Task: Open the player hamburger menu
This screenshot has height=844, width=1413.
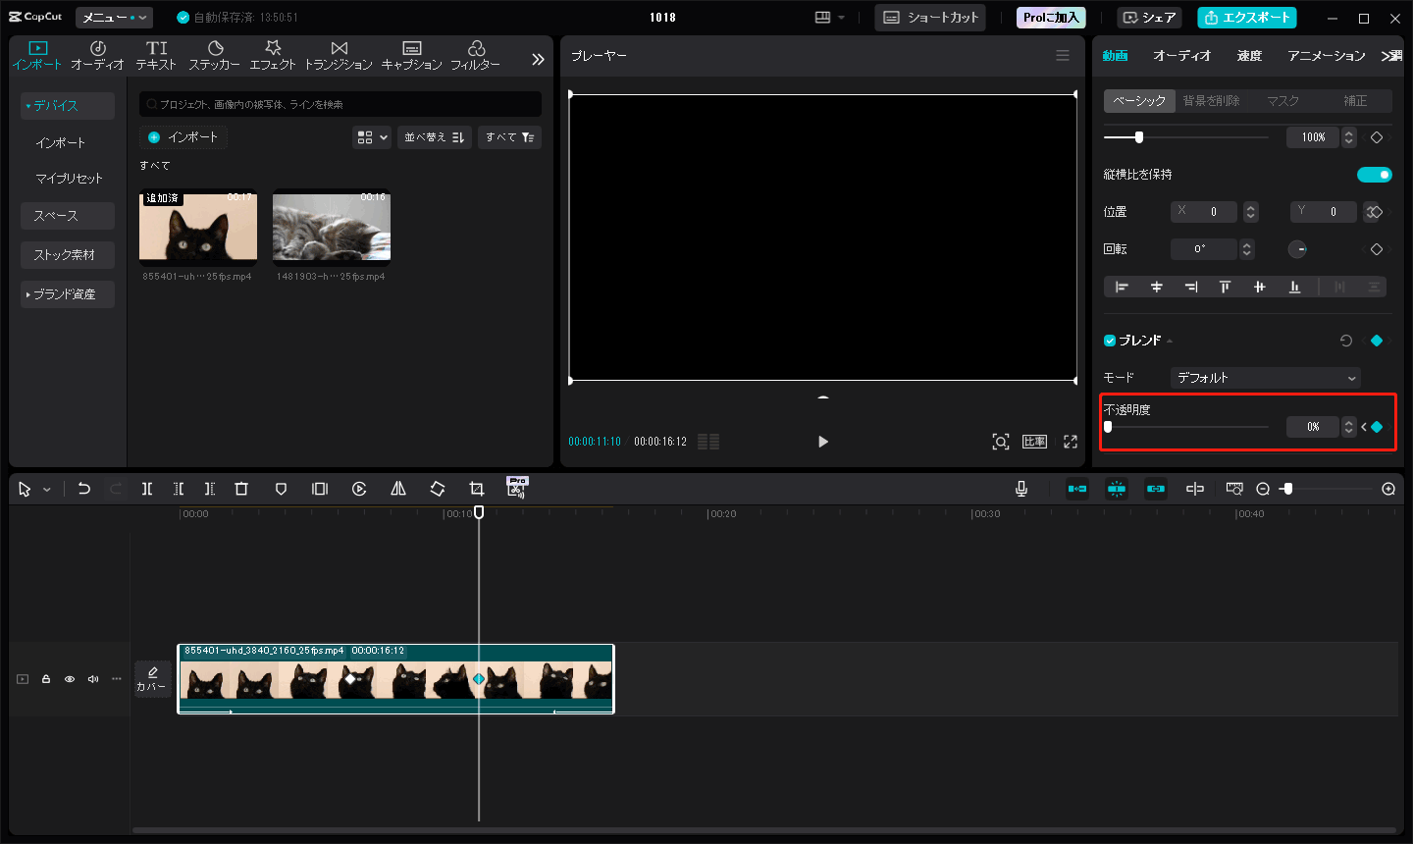Action: [x=1063, y=56]
